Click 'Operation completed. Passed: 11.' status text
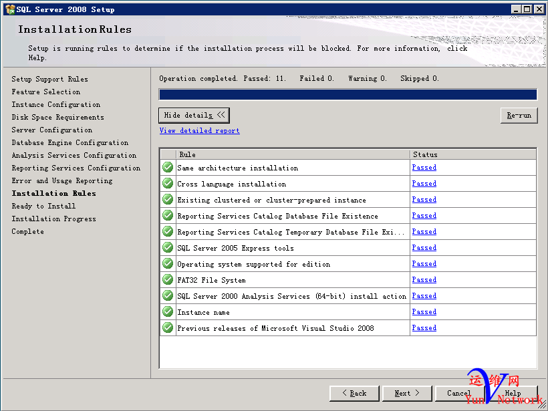 coord(223,79)
